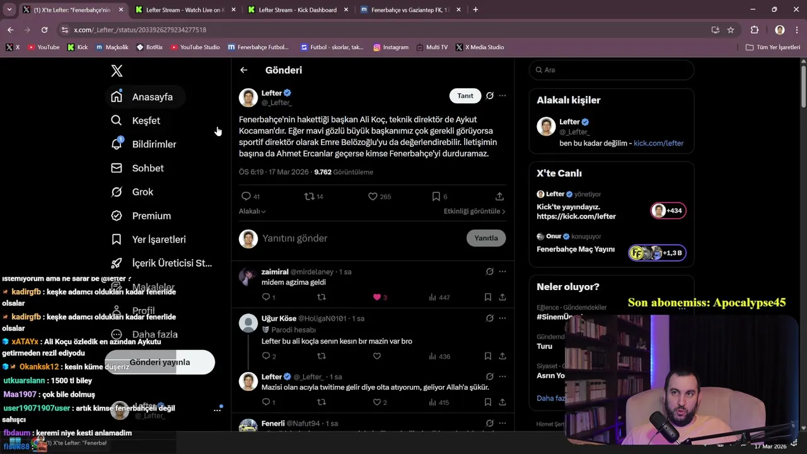
Task: Open Etkinliği görüntüle link
Action: [475, 211]
